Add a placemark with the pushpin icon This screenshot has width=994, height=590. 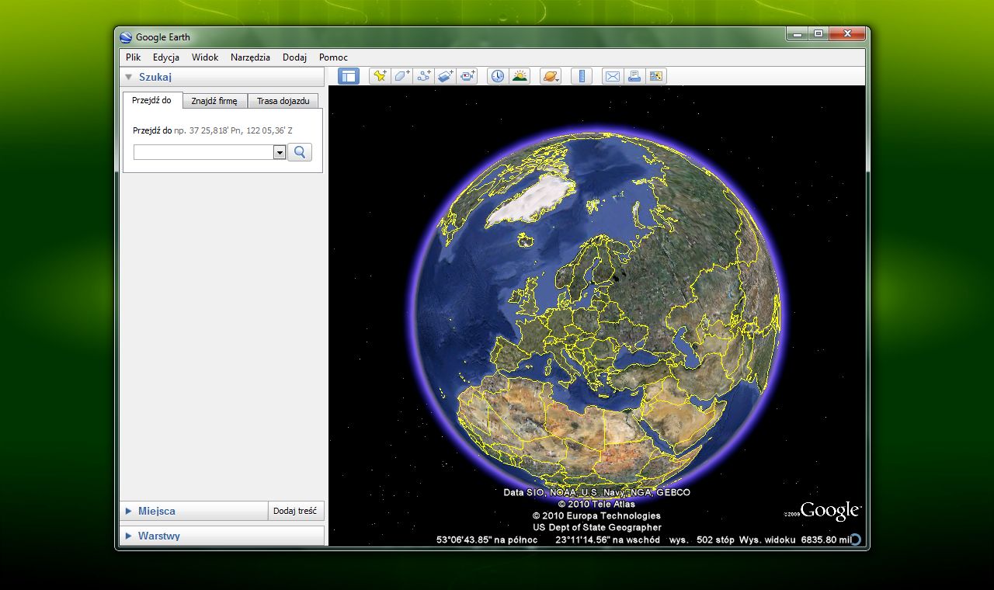pyautogui.click(x=380, y=76)
